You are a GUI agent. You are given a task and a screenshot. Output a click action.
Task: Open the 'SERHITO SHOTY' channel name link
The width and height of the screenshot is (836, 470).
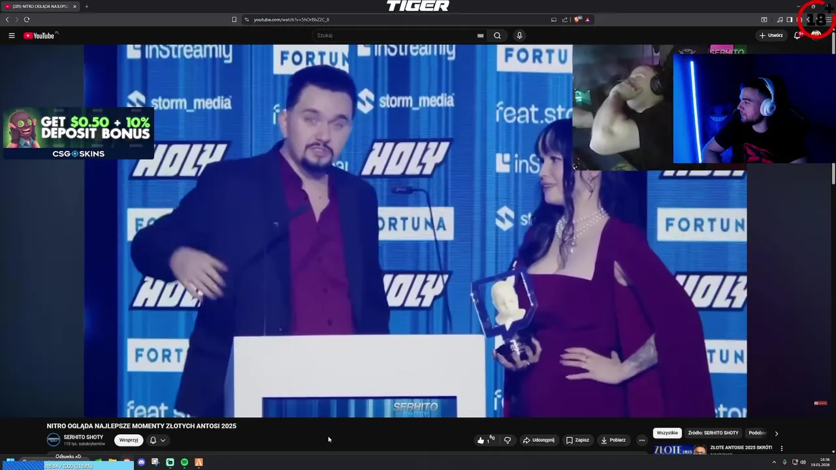pos(83,437)
